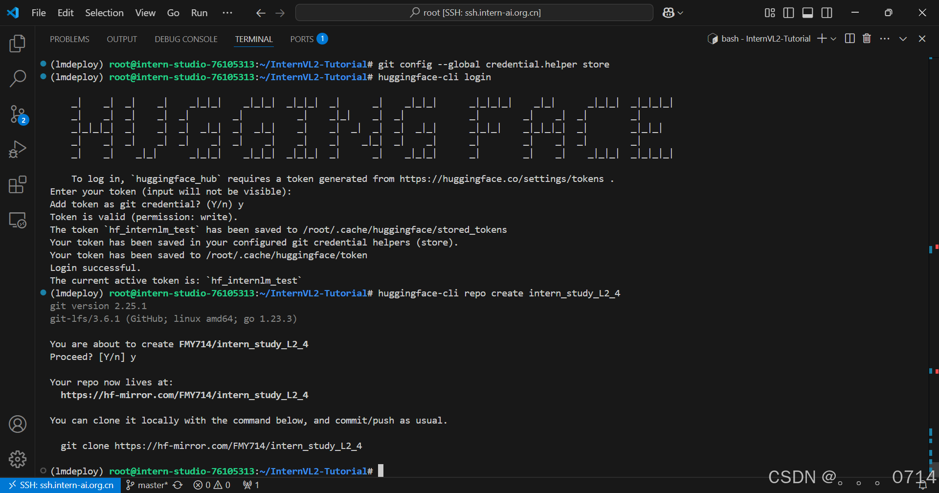
Task: Click the /root/.cache/huggingface/stored_tokens path
Action: point(405,230)
